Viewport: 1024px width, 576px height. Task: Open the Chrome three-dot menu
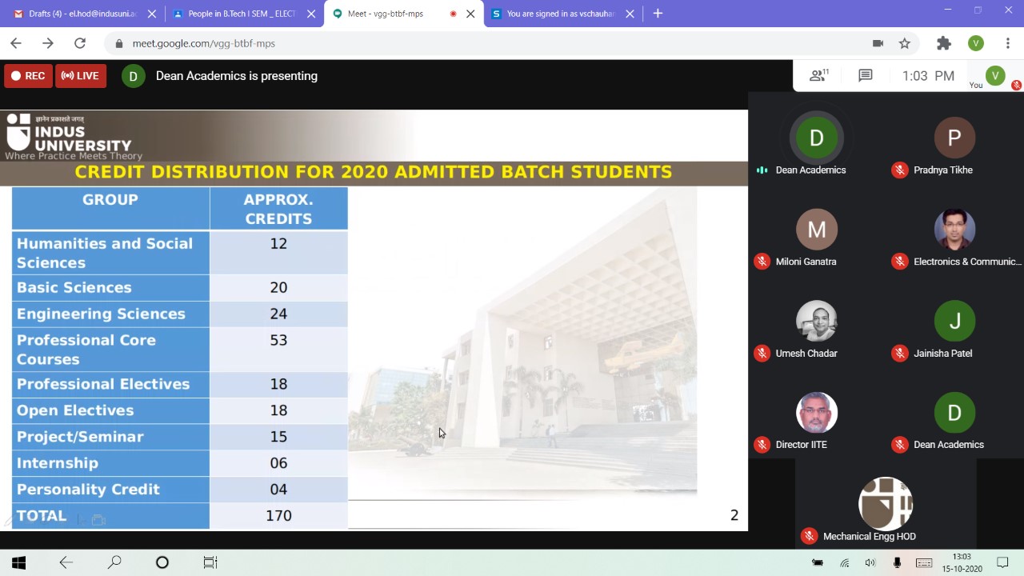tap(1007, 43)
